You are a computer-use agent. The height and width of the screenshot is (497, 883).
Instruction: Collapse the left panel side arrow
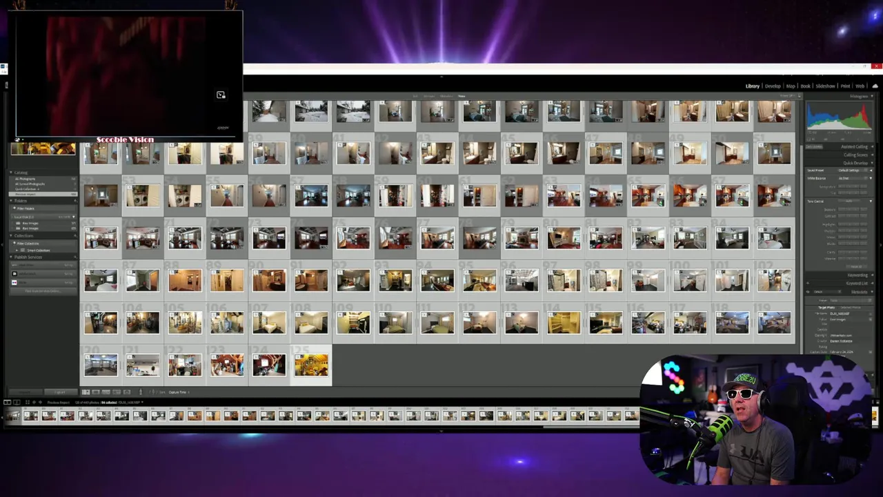(2, 244)
